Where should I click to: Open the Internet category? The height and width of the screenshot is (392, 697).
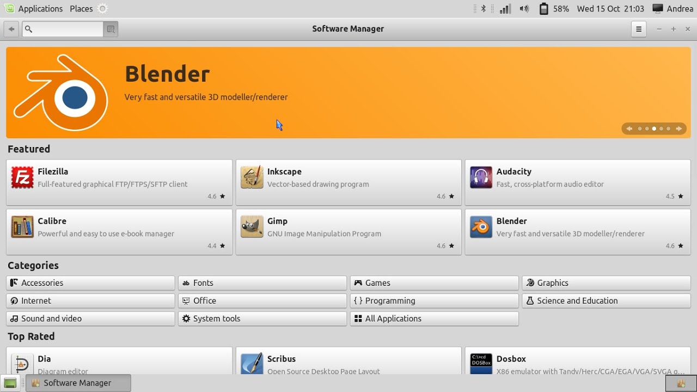tap(90, 301)
